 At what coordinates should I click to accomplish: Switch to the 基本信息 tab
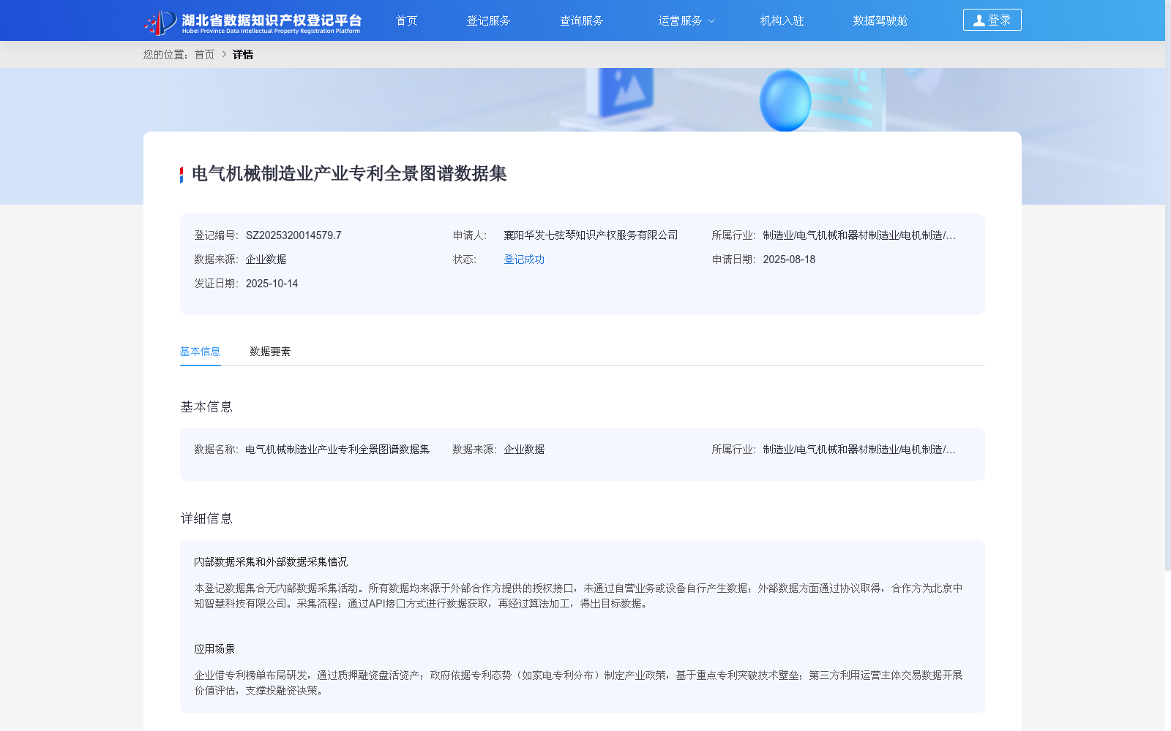(x=200, y=352)
